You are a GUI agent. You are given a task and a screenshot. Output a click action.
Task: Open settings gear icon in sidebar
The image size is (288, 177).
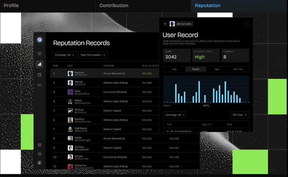[39, 154]
